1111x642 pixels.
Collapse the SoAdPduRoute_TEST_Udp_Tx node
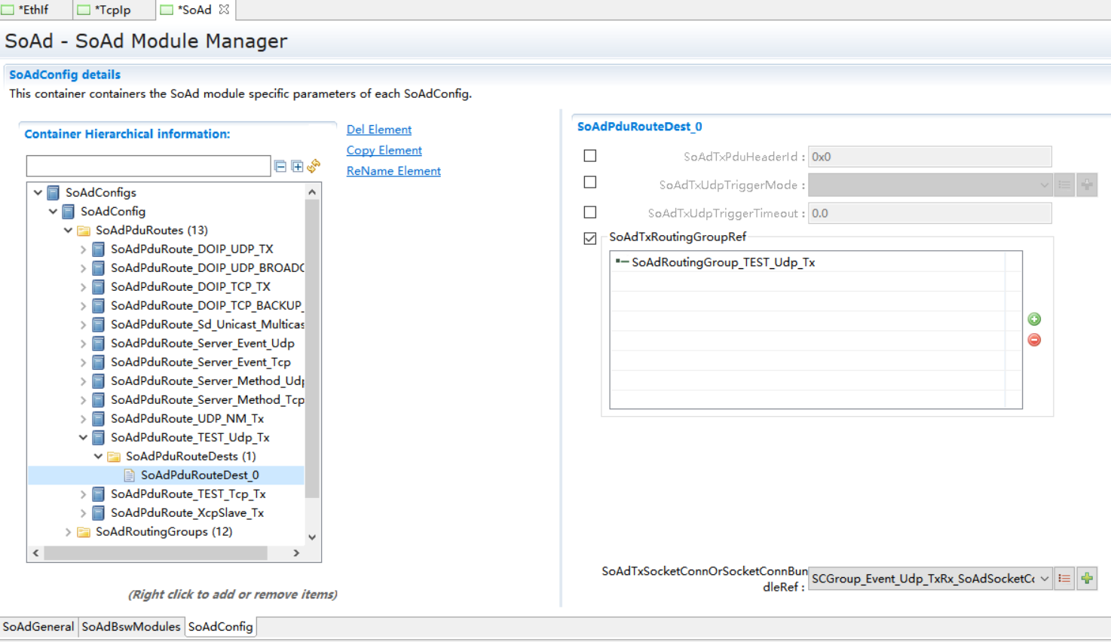[x=83, y=438]
